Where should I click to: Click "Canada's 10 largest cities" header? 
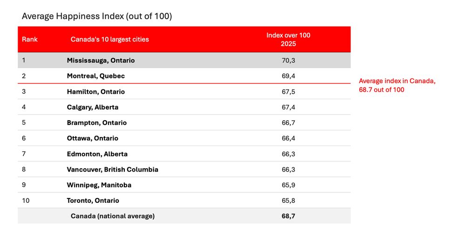tap(110, 40)
